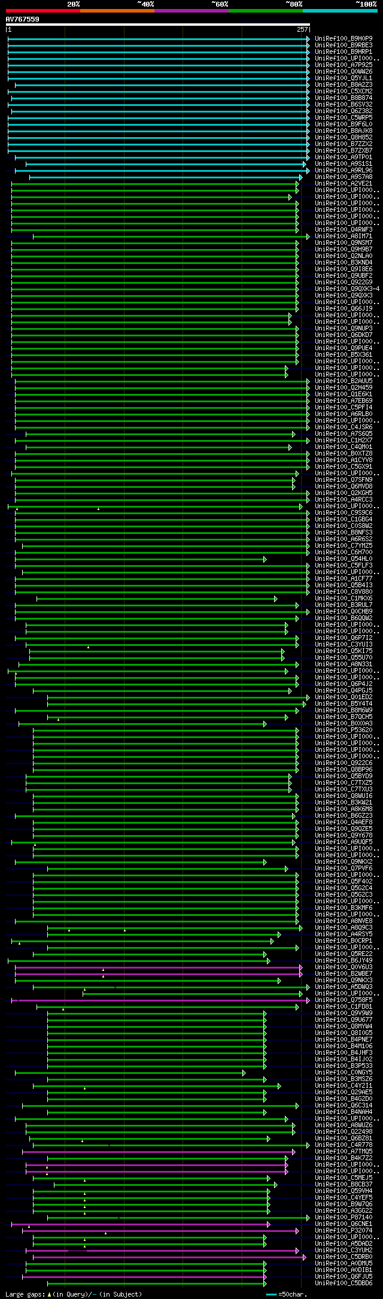Select hit label UniRef100_A0DMU5
The width and height of the screenshot is (383, 1299).
344,1263
